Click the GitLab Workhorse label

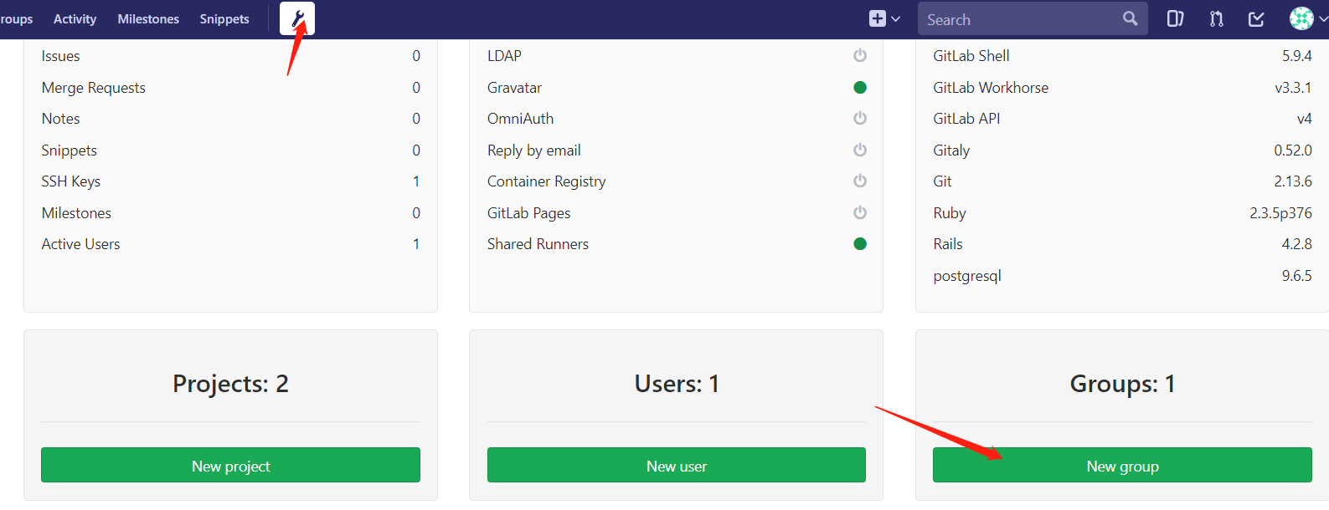click(991, 88)
